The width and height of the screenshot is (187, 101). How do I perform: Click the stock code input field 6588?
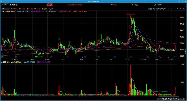point(6,5)
